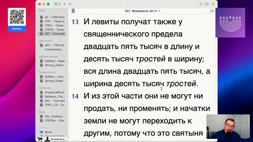Click the Dictionary section header
Image resolution: width=253 pixels, height=142 pixels.
tap(45, 88)
